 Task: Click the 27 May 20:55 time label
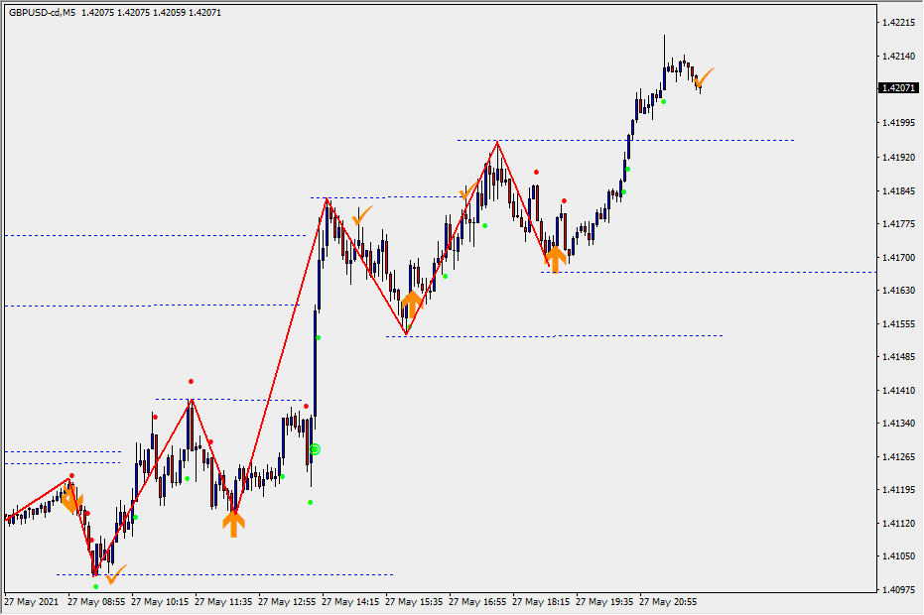point(668,602)
